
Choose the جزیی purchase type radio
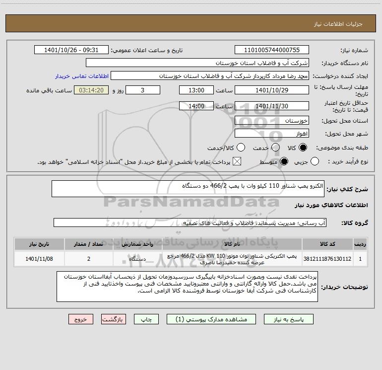(x=315, y=161)
